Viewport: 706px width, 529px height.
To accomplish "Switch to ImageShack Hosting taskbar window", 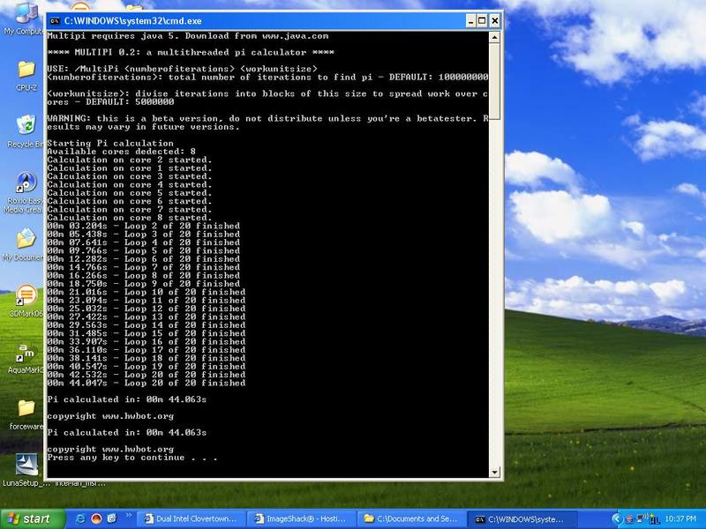I will coord(302,519).
